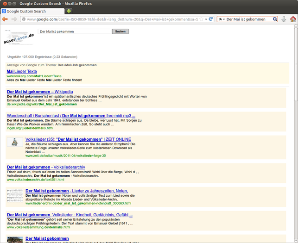Image resolution: width=298 pixels, height=243 pixels.
Task: Bookmark this page with the star icon
Action: 201,19
